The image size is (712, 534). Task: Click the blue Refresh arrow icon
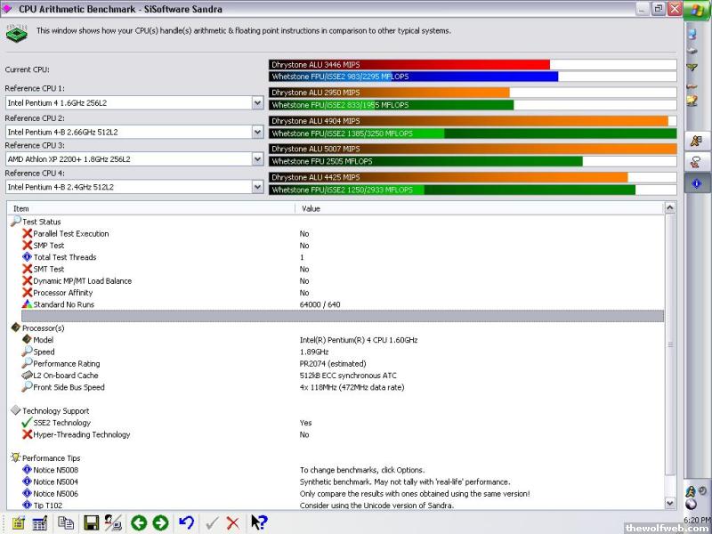pos(186,523)
